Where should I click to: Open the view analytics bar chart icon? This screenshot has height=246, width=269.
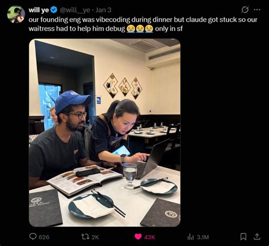click(x=191, y=237)
